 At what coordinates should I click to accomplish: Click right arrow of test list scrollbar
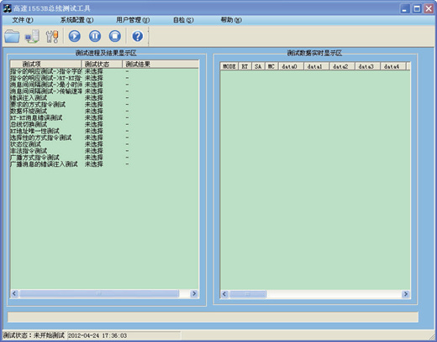(x=194, y=293)
